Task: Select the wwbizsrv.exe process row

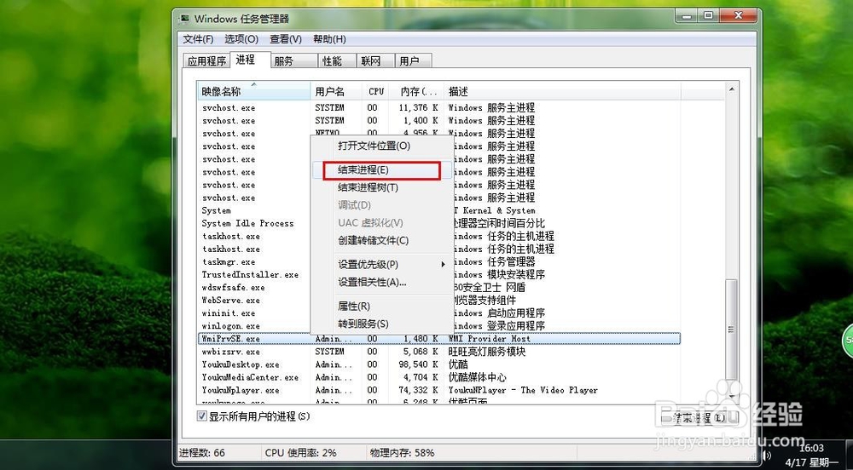Action: pyautogui.click(x=439, y=352)
